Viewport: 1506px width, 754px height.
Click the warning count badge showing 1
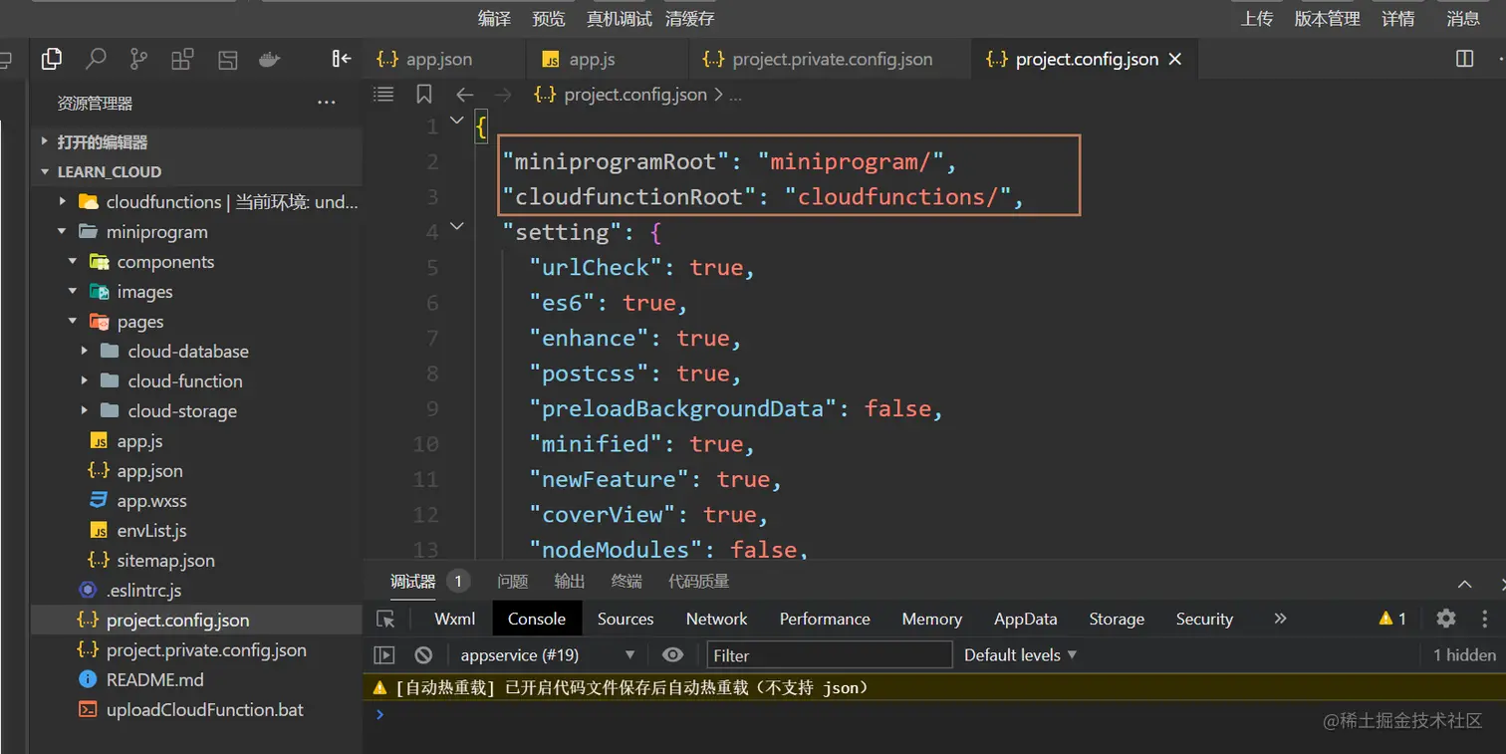tap(1392, 619)
